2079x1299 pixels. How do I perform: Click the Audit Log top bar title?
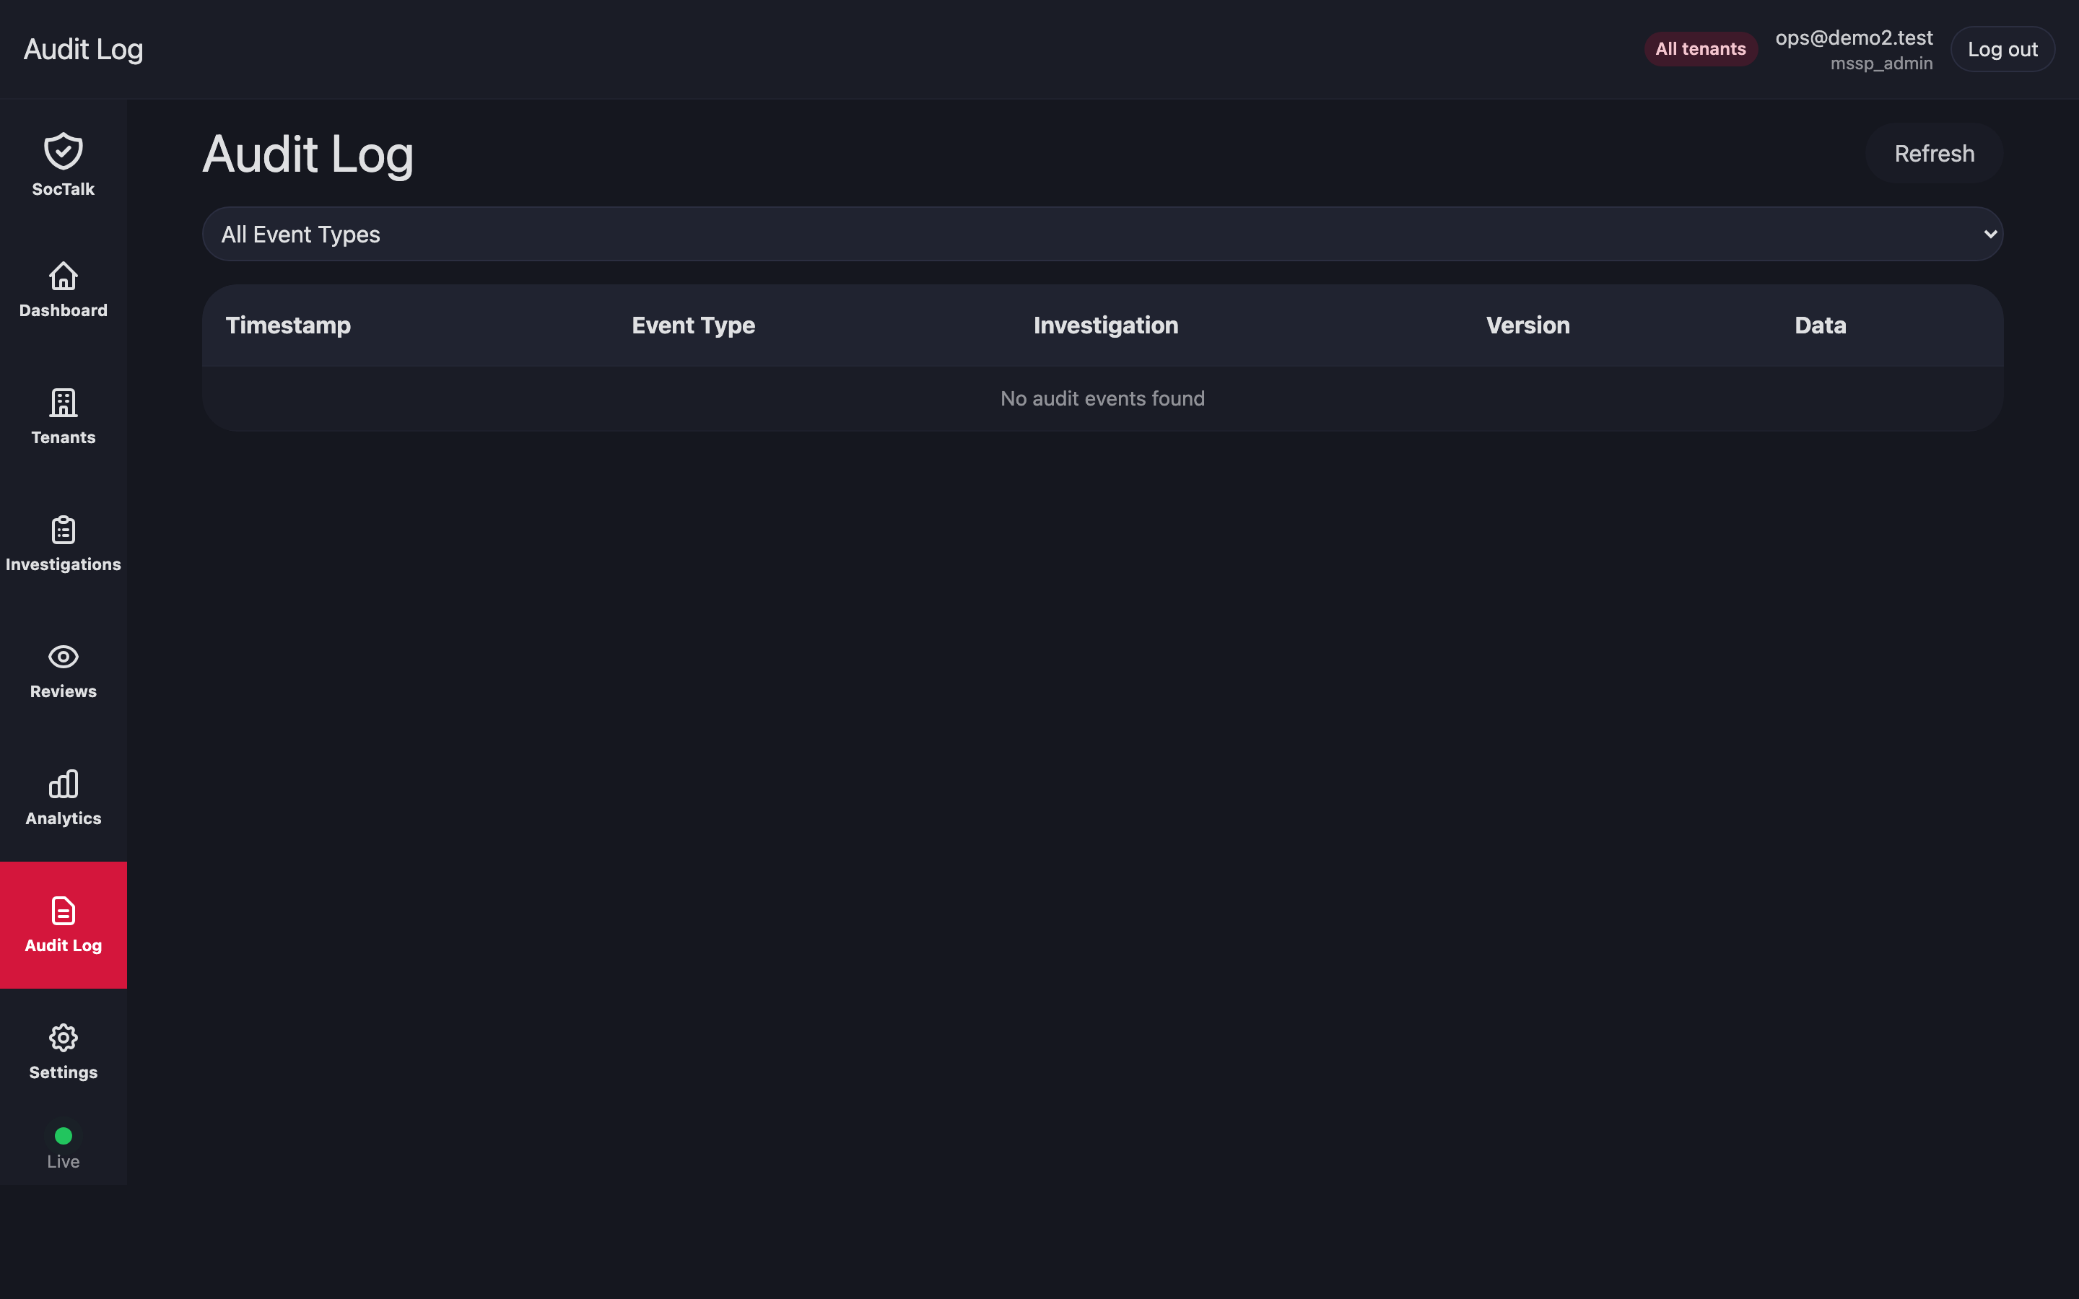(83, 50)
